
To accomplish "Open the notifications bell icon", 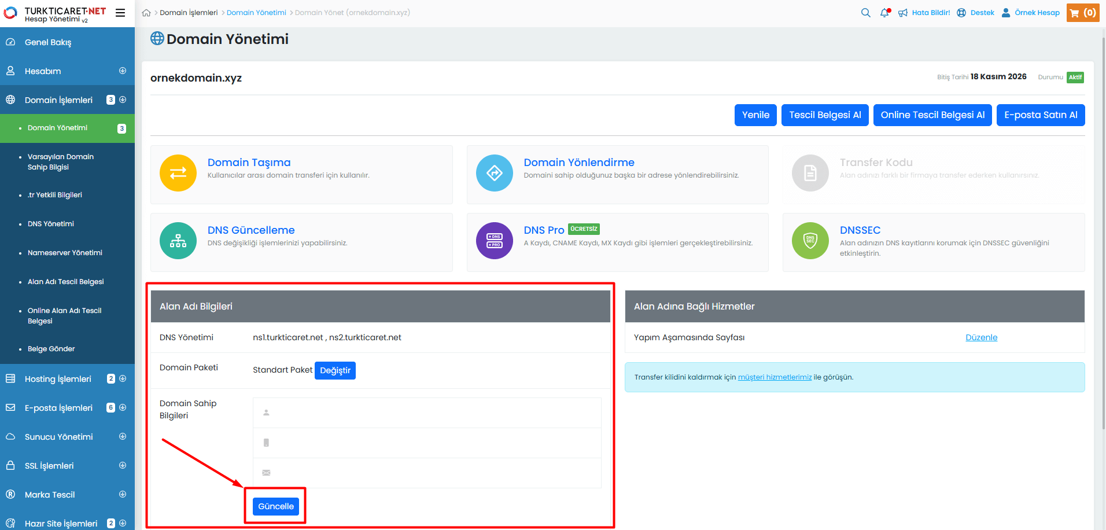I will [884, 13].
